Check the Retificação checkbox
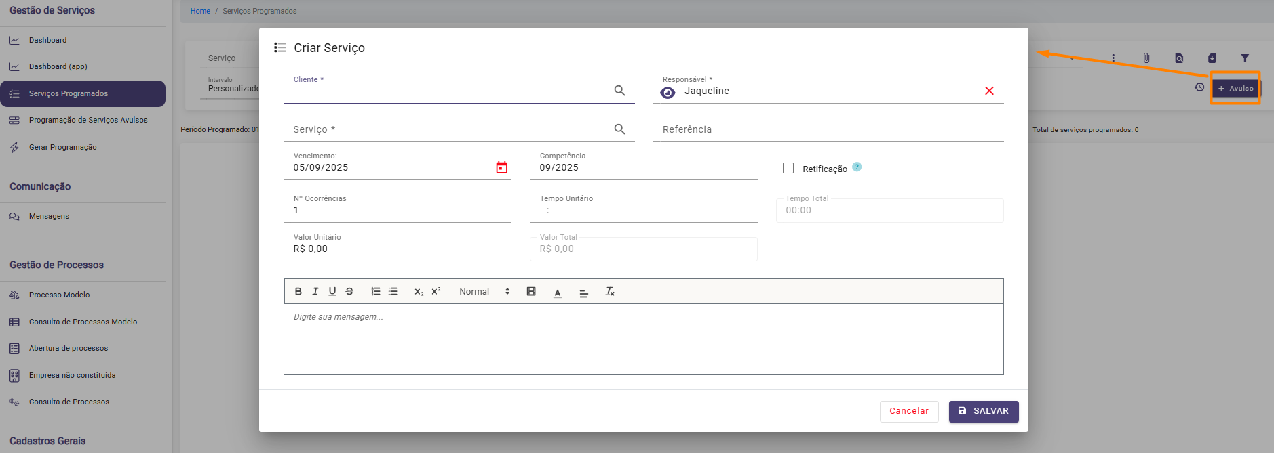The image size is (1274, 453). 788,168
